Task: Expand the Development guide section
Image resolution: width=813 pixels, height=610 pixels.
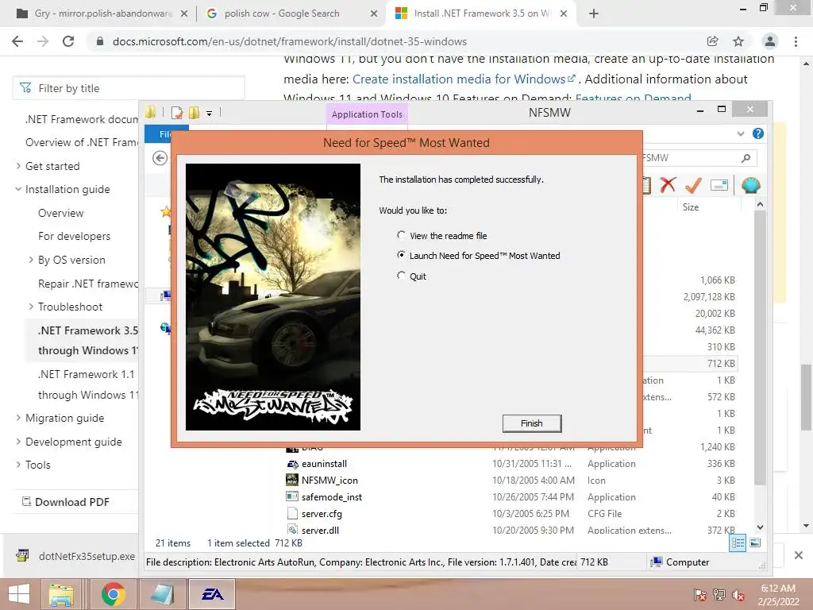Action: point(19,442)
